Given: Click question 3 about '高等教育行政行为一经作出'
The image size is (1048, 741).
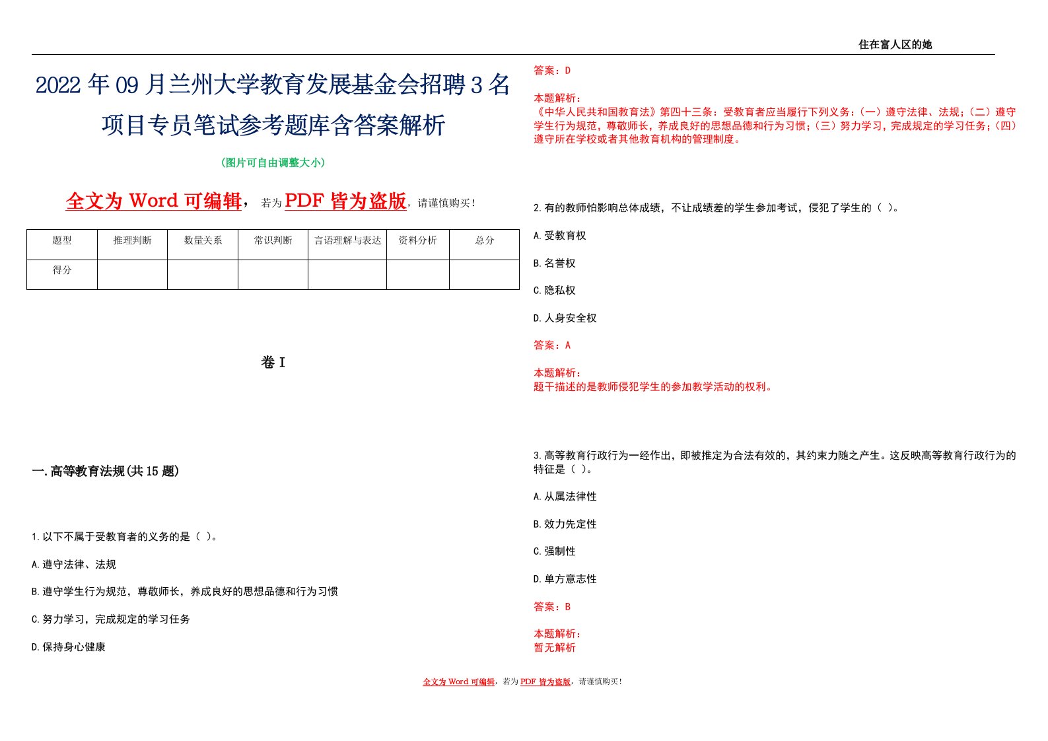Looking at the screenshot, I should (x=775, y=462).
